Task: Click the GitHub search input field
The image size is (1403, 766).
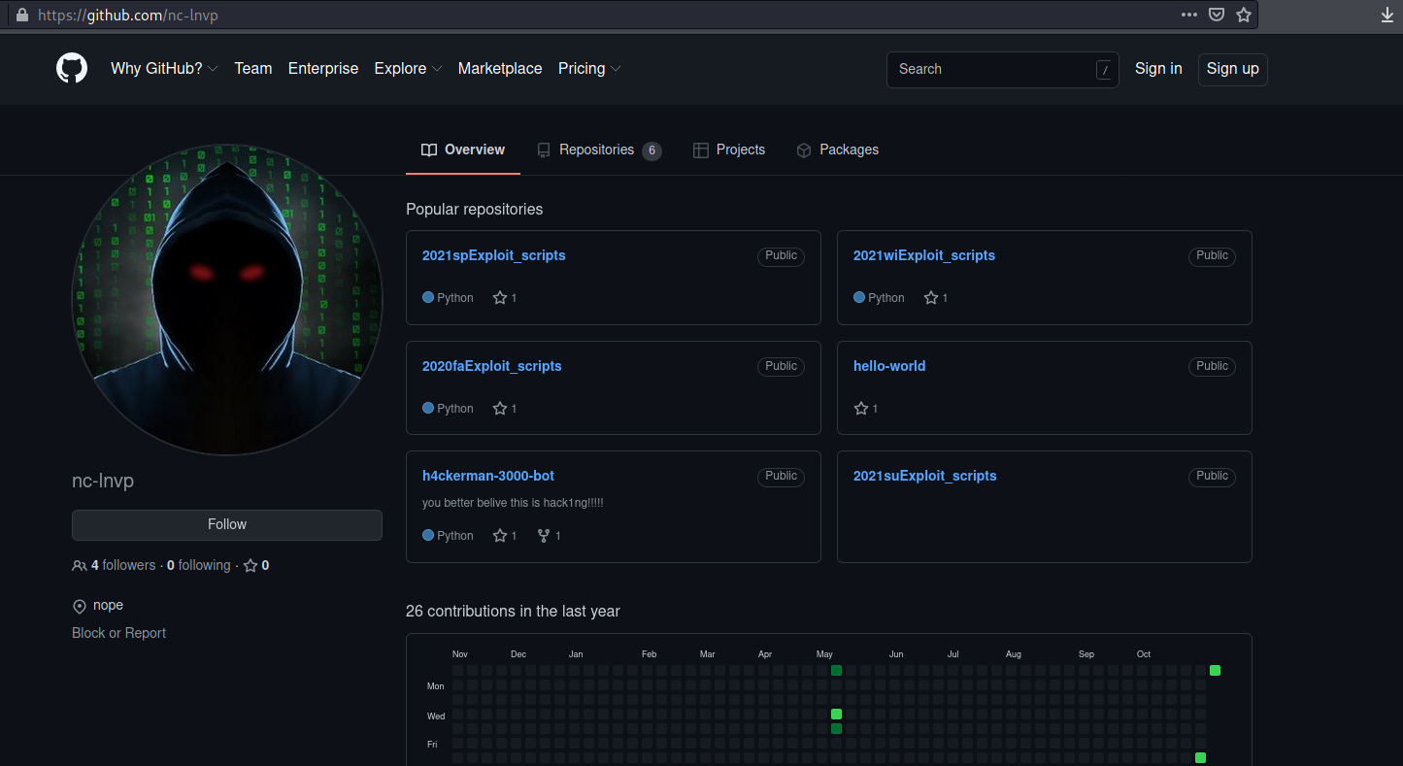Action: tap(1003, 69)
